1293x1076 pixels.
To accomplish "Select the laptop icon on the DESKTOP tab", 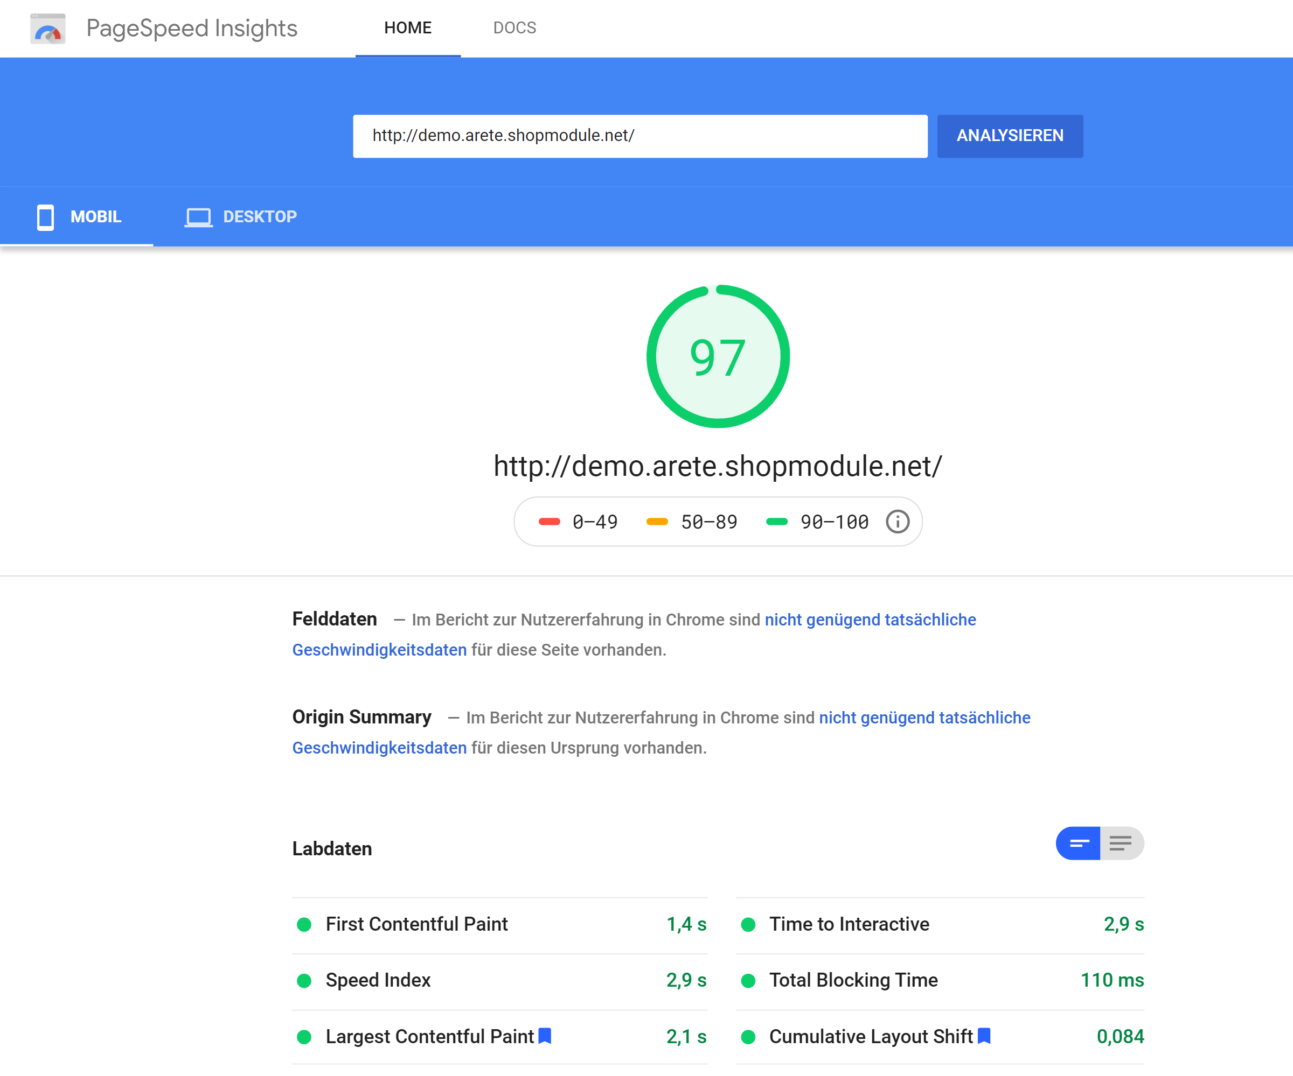I will pyautogui.click(x=198, y=216).
